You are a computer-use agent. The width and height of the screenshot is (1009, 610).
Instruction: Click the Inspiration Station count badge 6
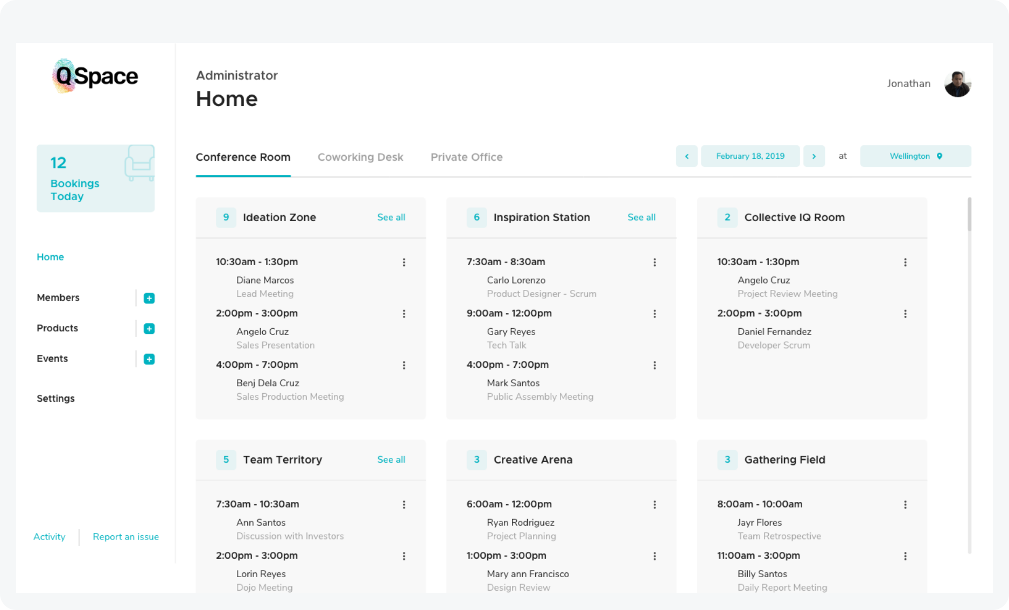(x=477, y=217)
